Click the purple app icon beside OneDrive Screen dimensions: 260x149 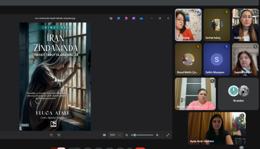click(134, 18)
